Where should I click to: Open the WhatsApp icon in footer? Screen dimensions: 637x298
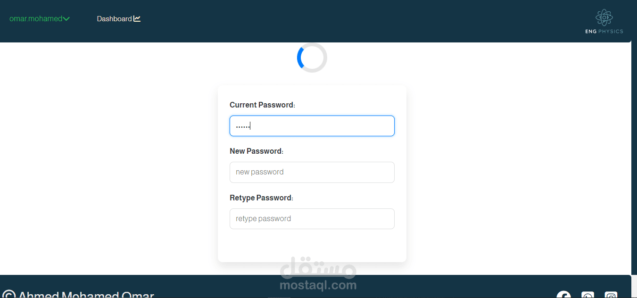(x=587, y=295)
